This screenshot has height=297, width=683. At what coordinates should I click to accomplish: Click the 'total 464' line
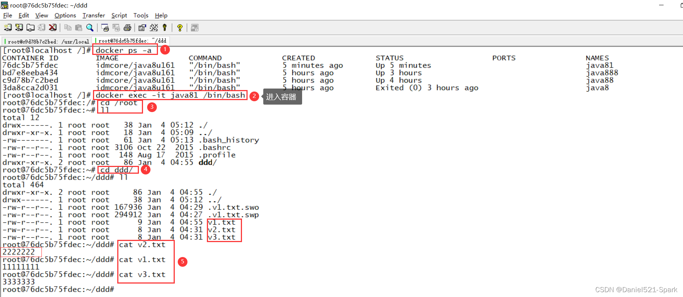(x=23, y=185)
